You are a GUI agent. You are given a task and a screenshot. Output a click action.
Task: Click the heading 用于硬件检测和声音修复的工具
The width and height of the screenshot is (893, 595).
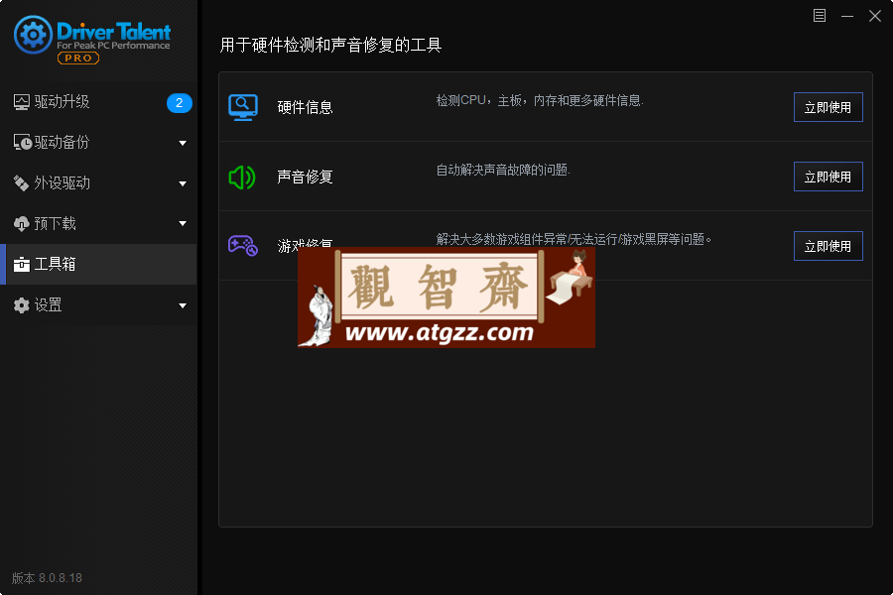coord(330,45)
